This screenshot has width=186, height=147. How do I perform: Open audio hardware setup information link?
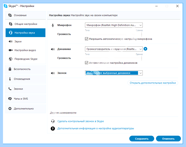96,128
